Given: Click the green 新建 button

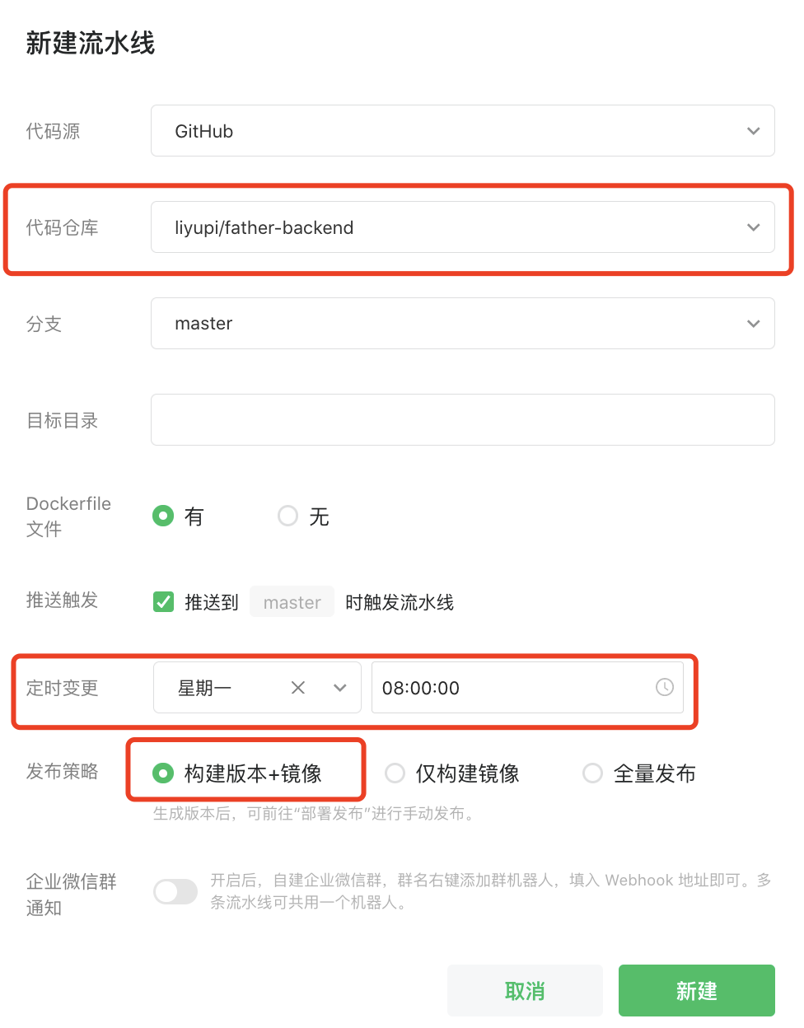Looking at the screenshot, I should coord(696,990).
